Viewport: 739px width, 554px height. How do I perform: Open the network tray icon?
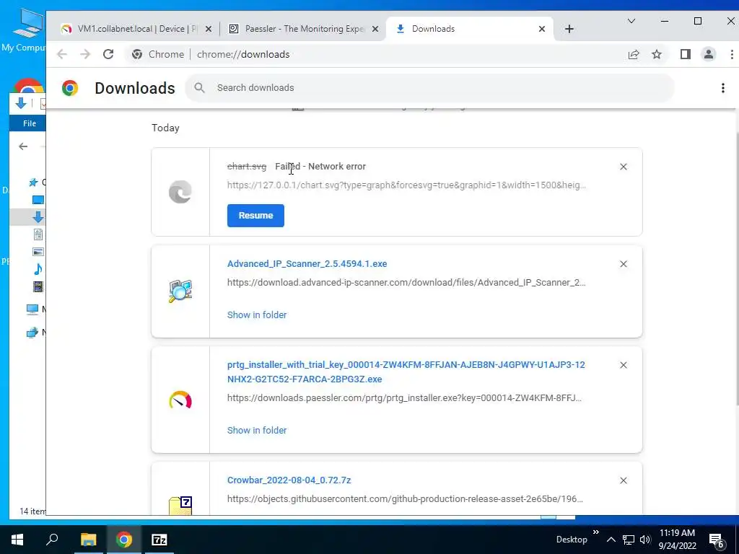pyautogui.click(x=629, y=540)
